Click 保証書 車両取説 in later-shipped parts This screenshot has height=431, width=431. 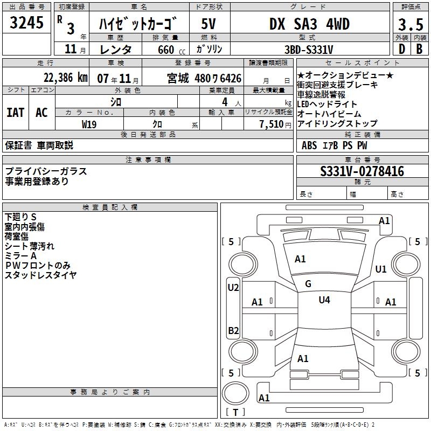pos(39,145)
